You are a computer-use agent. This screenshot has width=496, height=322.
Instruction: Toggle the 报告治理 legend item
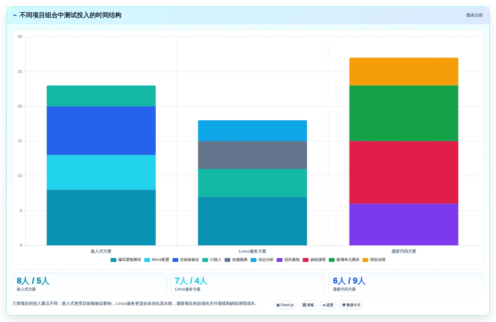pyautogui.click(x=374, y=260)
